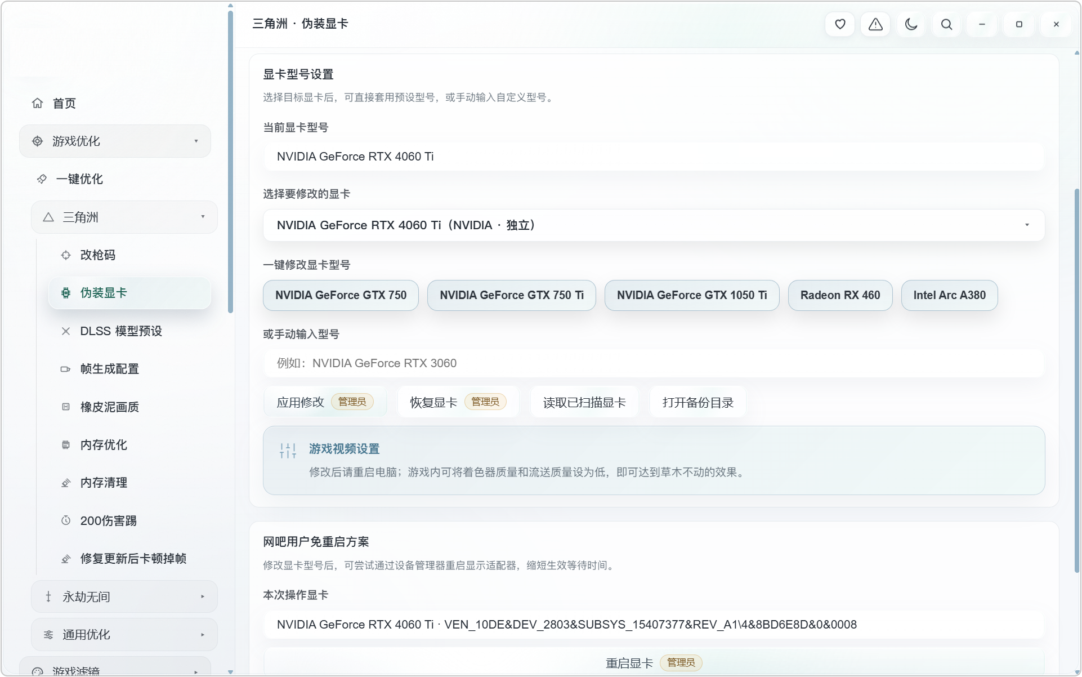Apply NVIDIA GeForce GTX 750 preset

(341, 295)
